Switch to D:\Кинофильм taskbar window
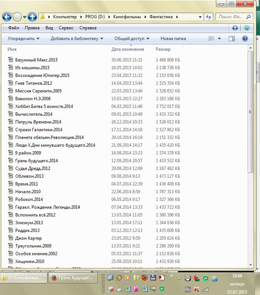 point(23,278)
